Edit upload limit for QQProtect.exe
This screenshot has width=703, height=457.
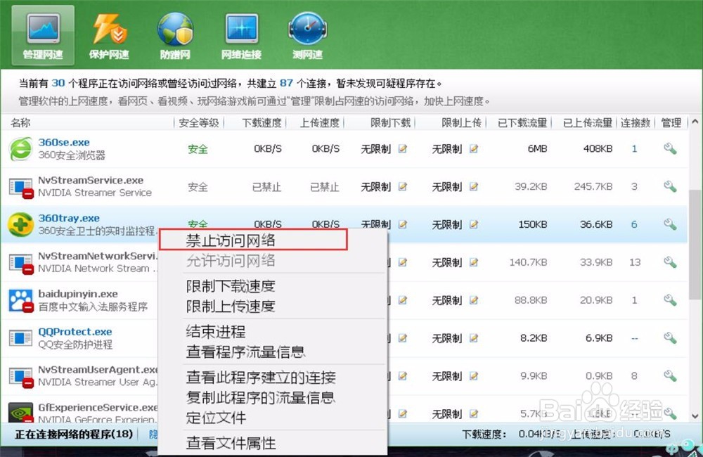[x=473, y=337]
